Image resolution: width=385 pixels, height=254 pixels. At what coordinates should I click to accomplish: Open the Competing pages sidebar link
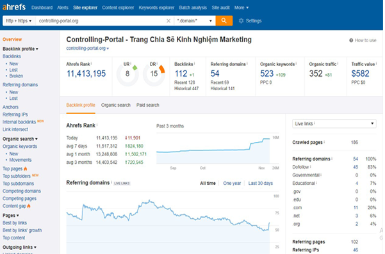[19, 198]
